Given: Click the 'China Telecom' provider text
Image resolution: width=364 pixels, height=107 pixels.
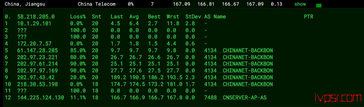Looking at the screenshot, I should [97, 4].
